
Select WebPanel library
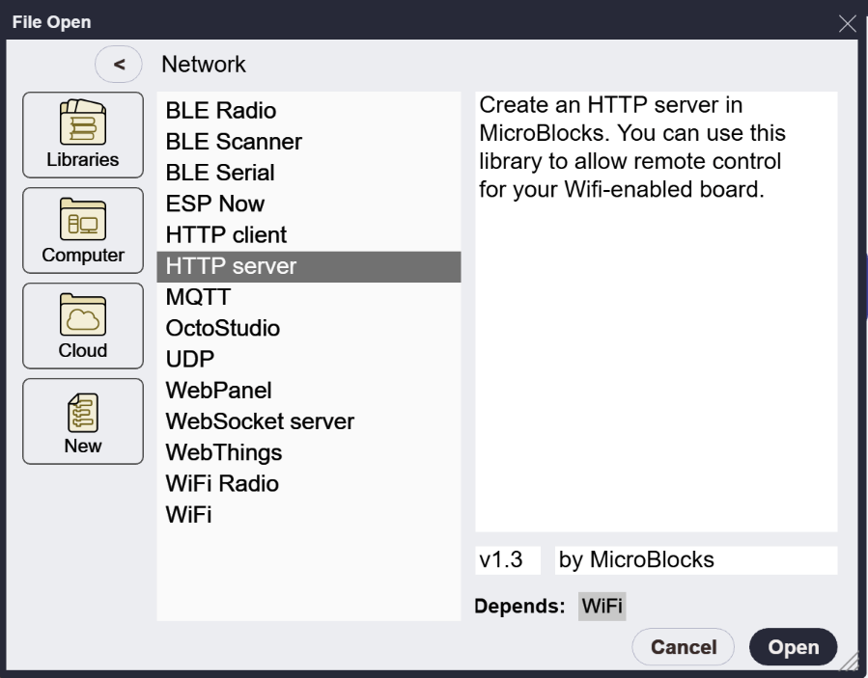coord(309,391)
